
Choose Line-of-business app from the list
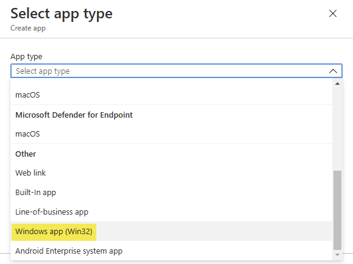(171, 212)
